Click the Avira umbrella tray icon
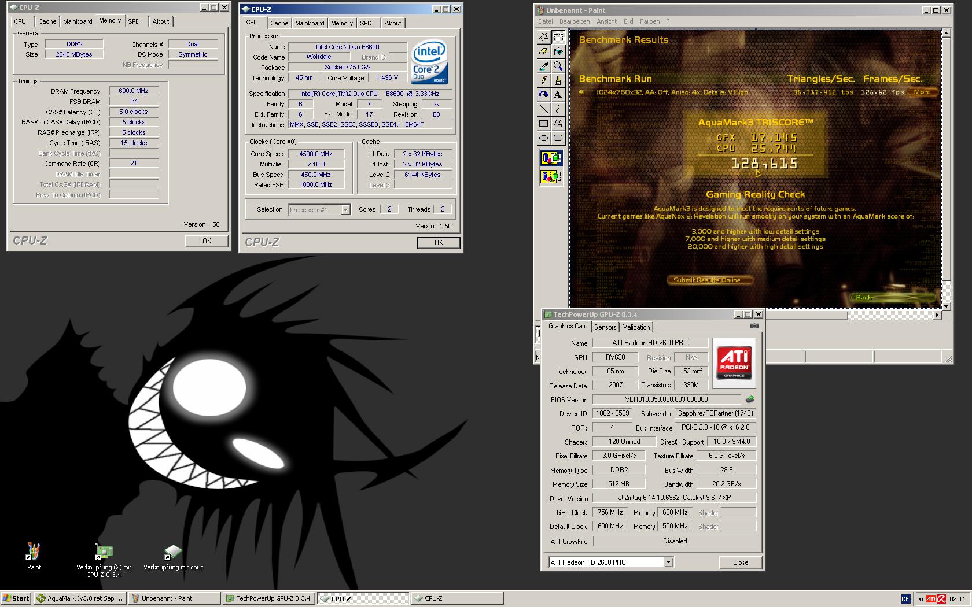Screen dimensions: 972x607 [x=941, y=599]
